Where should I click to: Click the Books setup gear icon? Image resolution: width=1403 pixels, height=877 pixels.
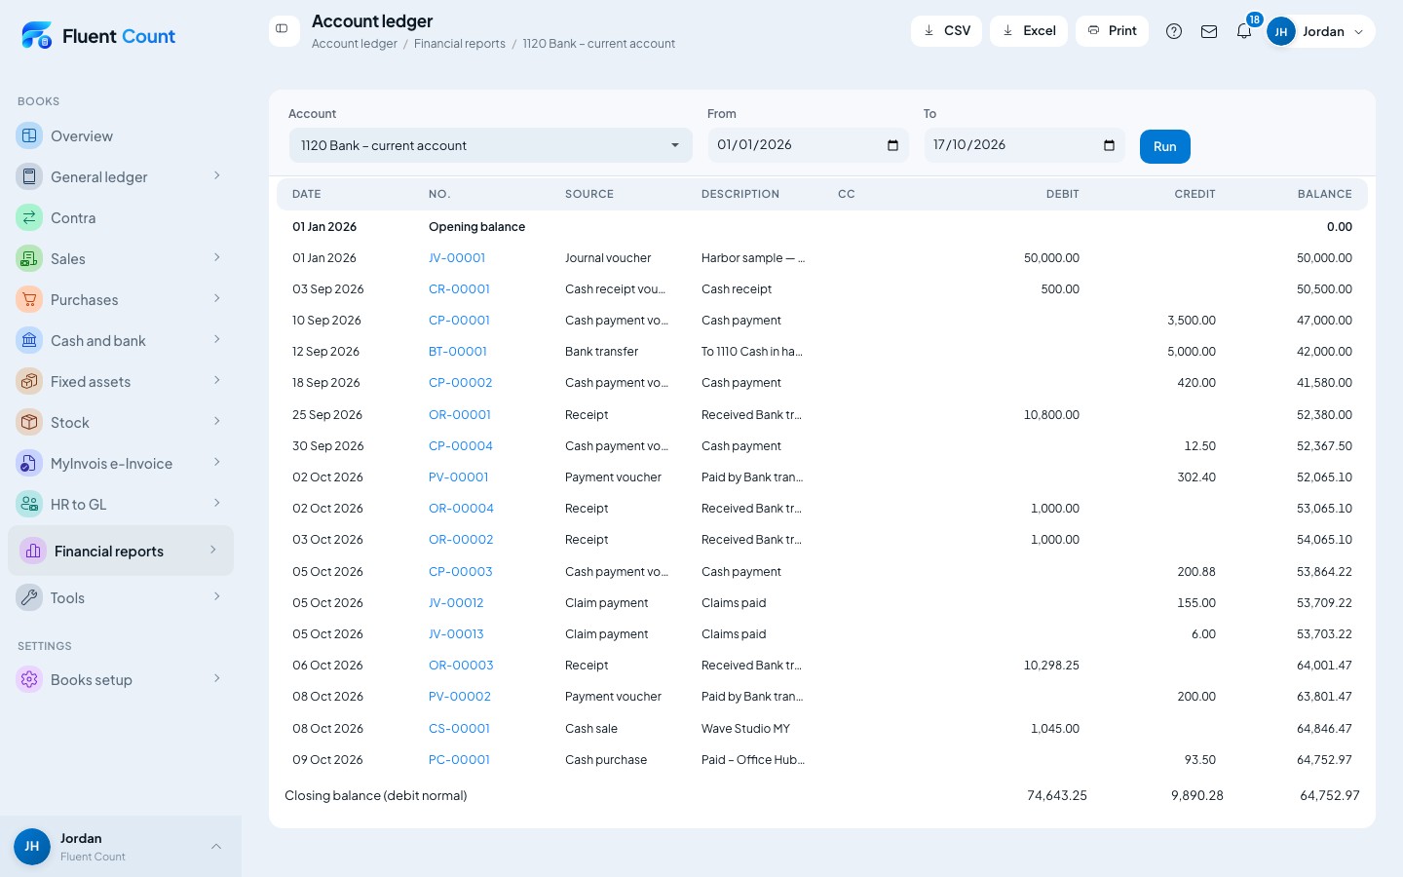point(29,679)
